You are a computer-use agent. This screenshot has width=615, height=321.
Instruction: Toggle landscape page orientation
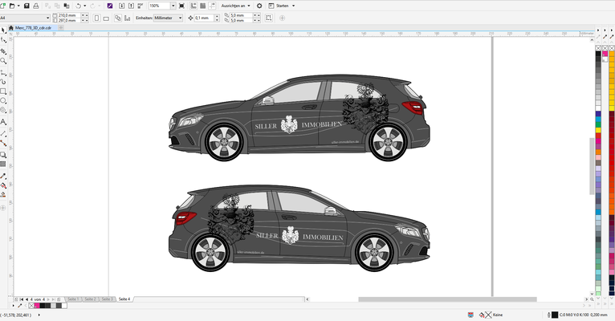point(106,18)
